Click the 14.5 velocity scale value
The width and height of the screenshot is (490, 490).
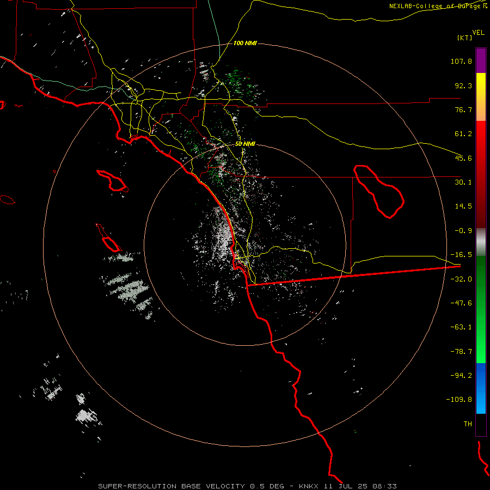[x=463, y=206]
